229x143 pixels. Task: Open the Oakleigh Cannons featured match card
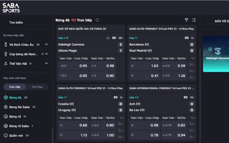216,54
